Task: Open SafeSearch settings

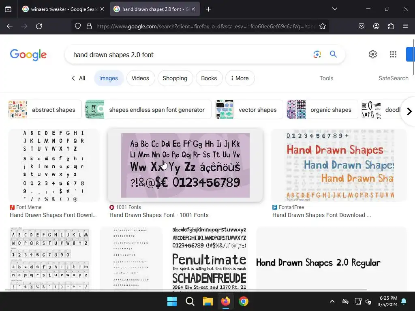Action: tap(393, 78)
